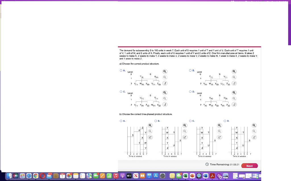Click the Time Remaining clock icon
The image size is (291, 181).
click(207, 164)
